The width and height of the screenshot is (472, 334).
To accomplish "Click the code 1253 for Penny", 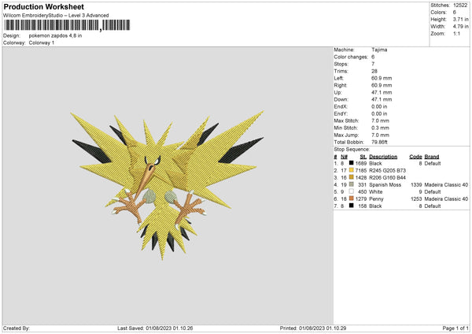I will pos(416,199).
